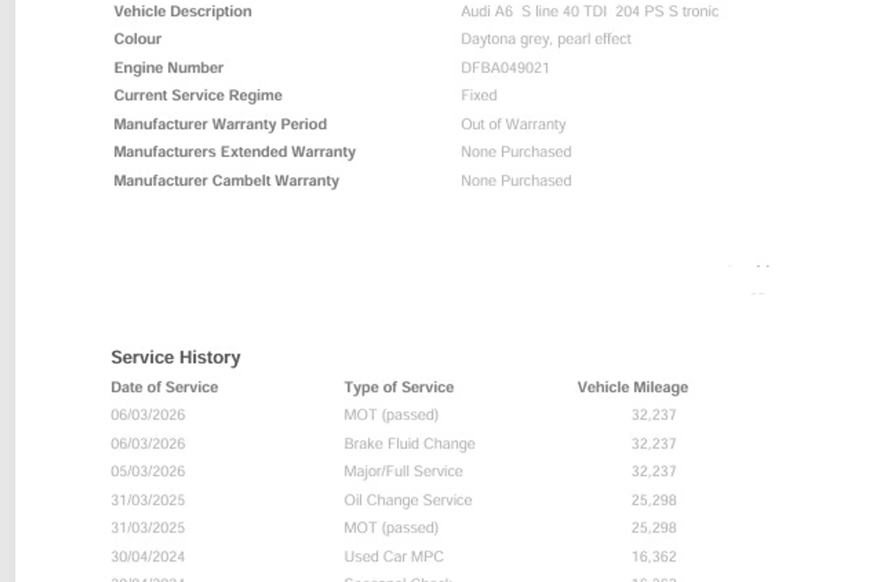Select the Used Car MPC entry

pyautogui.click(x=394, y=556)
